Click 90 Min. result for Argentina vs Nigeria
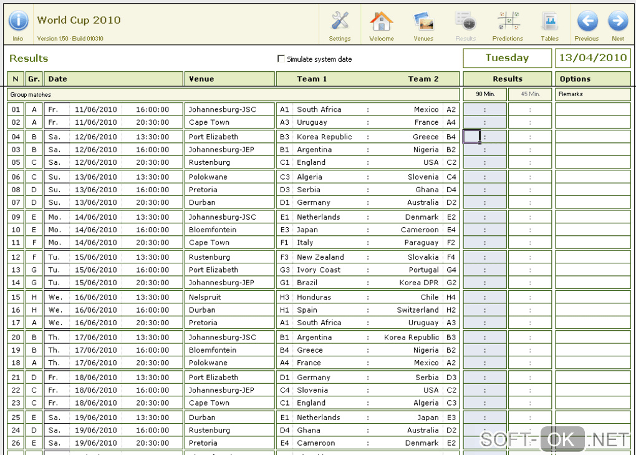This screenshot has height=455, width=636. 484,150
